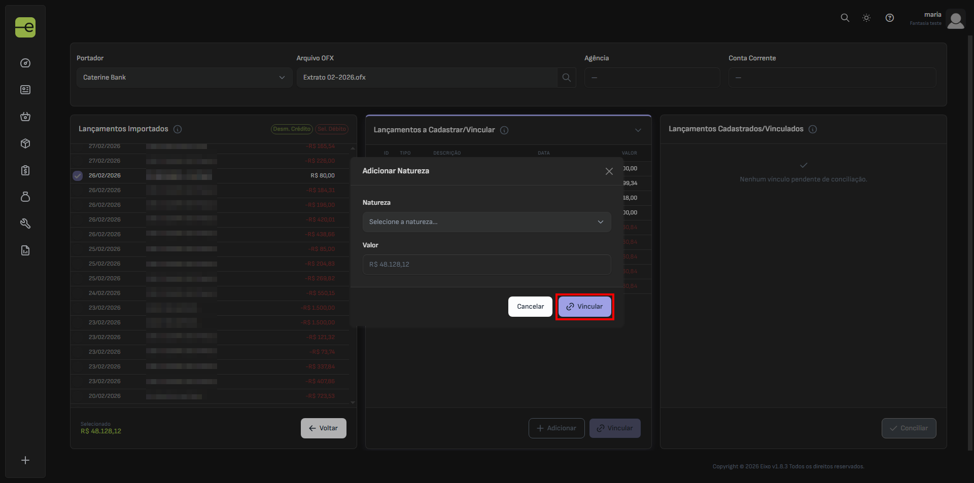The image size is (974, 483).
Task: Select the row with value -R$ 196,00
Action: pos(210,205)
